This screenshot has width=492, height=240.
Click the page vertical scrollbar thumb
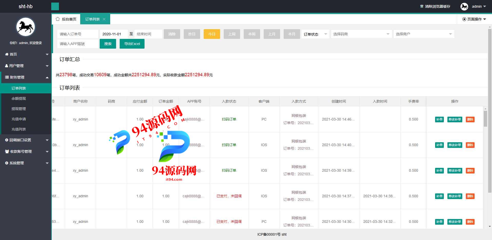(490, 111)
